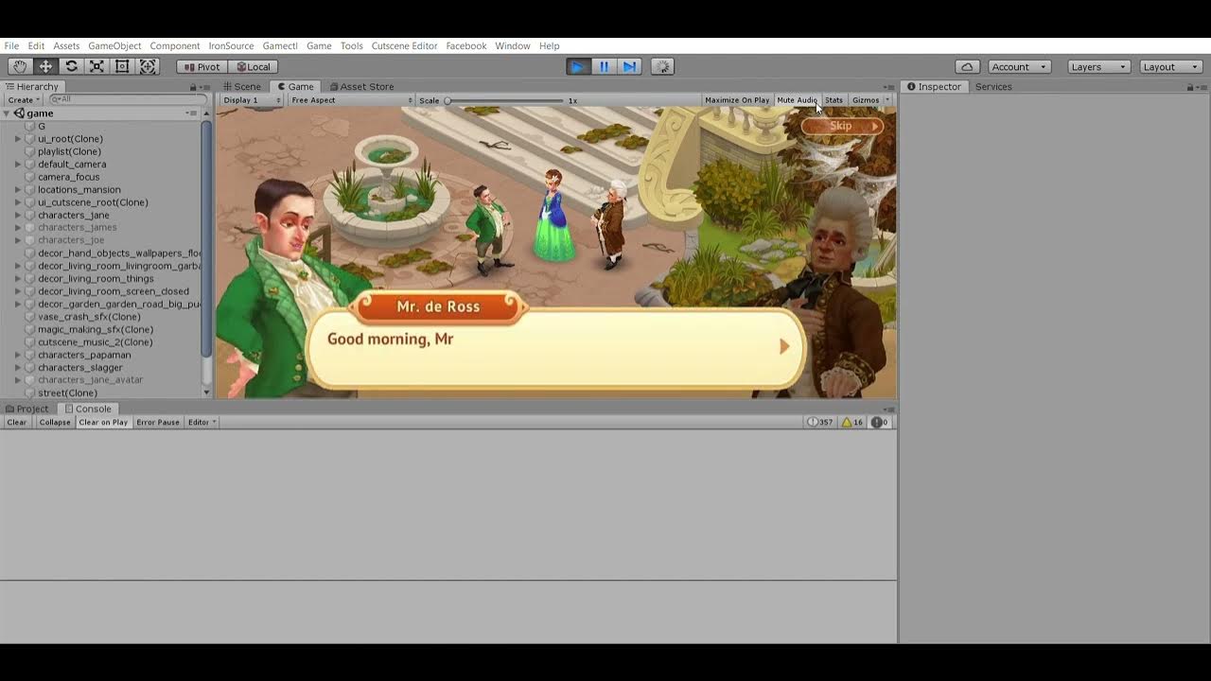Switch to the Asset Store tab
The image size is (1211, 681).
coord(361,86)
